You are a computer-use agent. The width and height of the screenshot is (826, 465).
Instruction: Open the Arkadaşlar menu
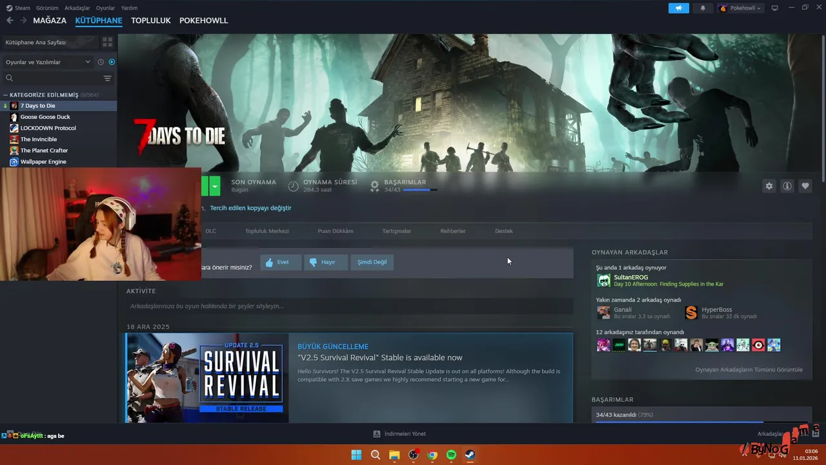tap(77, 8)
